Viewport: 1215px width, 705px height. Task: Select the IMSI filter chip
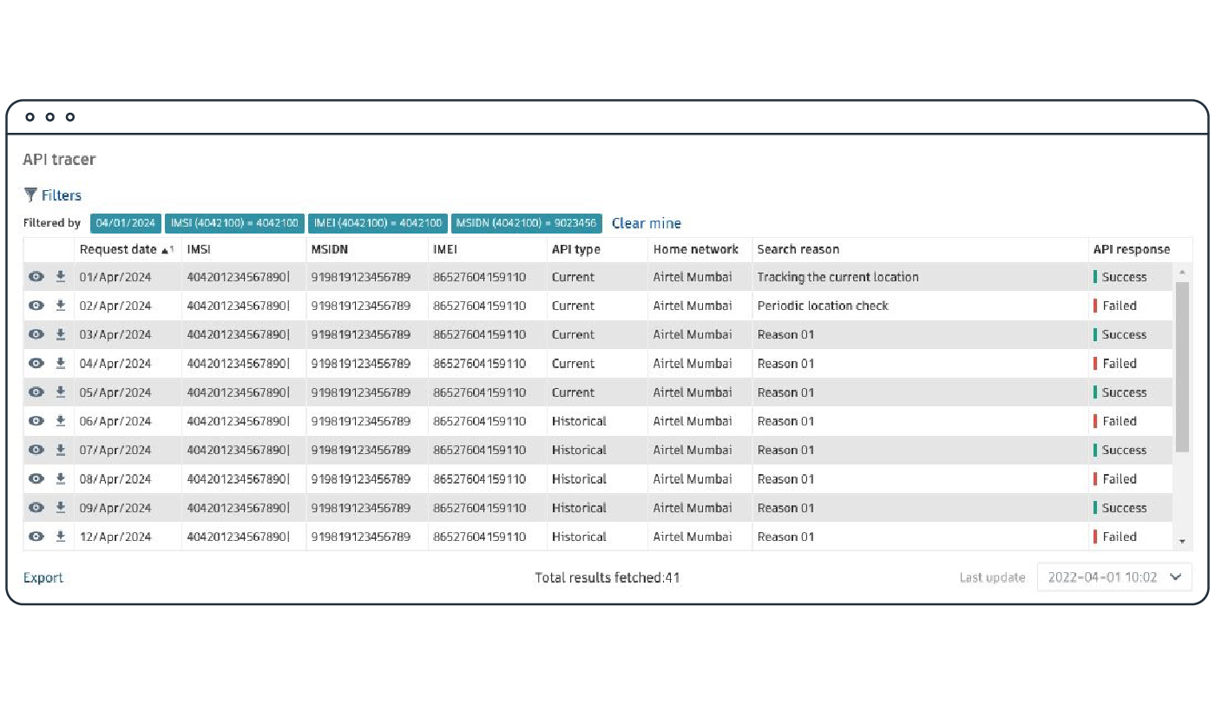(234, 223)
